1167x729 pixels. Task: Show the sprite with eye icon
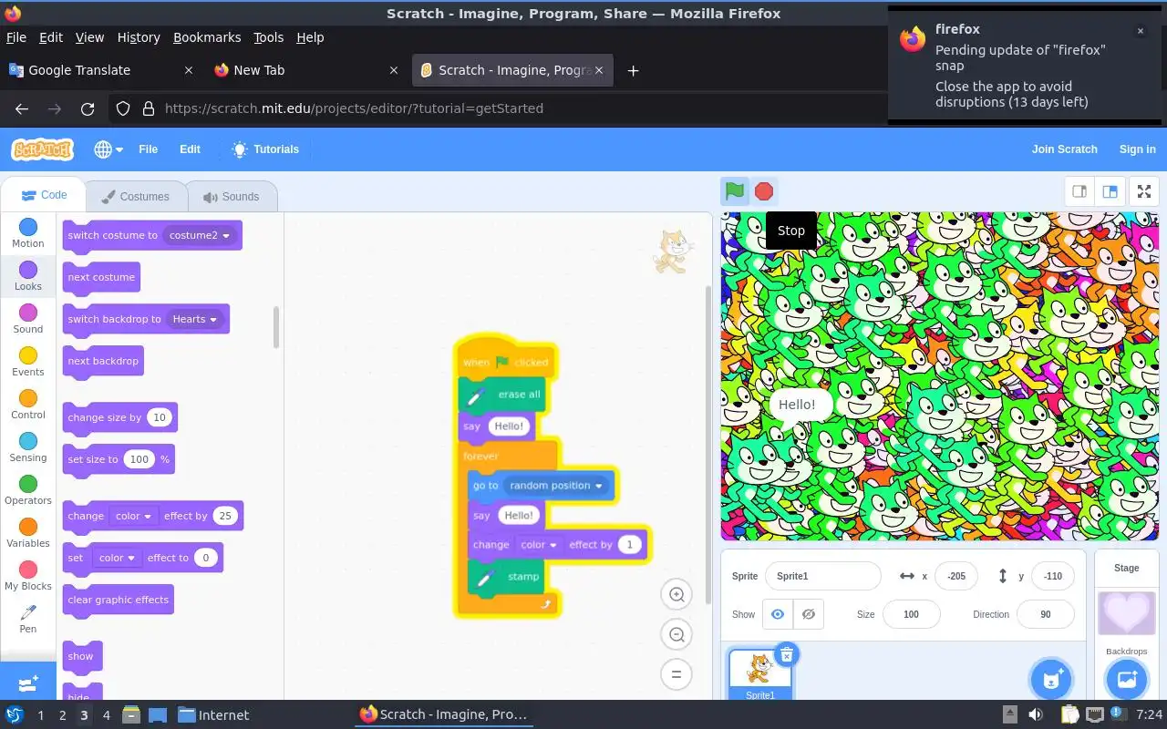[777, 614]
